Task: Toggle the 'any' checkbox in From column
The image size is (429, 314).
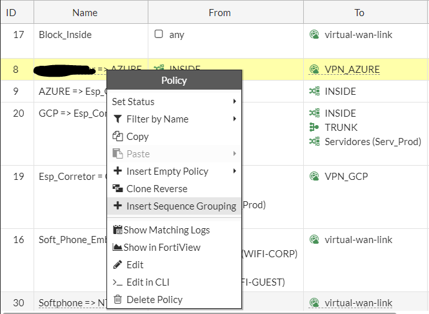Action: tap(159, 35)
